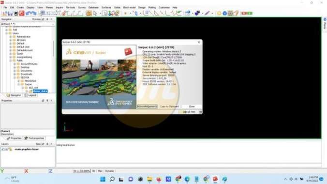Click the Close button in About dialog

tap(192, 107)
